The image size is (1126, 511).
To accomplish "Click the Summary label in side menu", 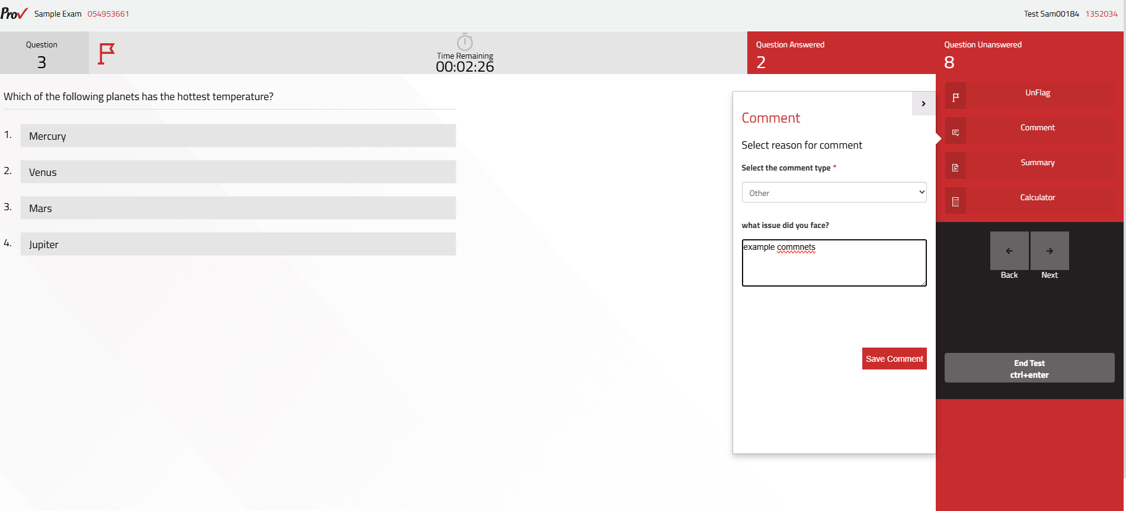I will click(x=1037, y=162).
